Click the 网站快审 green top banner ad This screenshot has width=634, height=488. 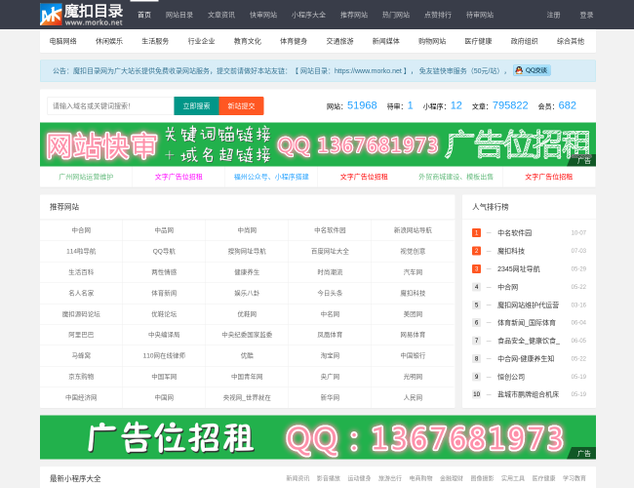pos(317,144)
